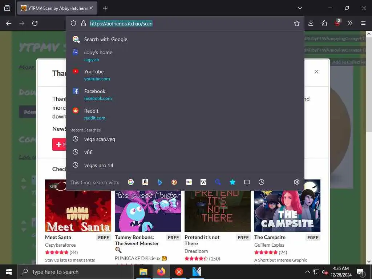The image size is (372, 279).
Task: Search this time with Google icon
Action: (x=131, y=182)
